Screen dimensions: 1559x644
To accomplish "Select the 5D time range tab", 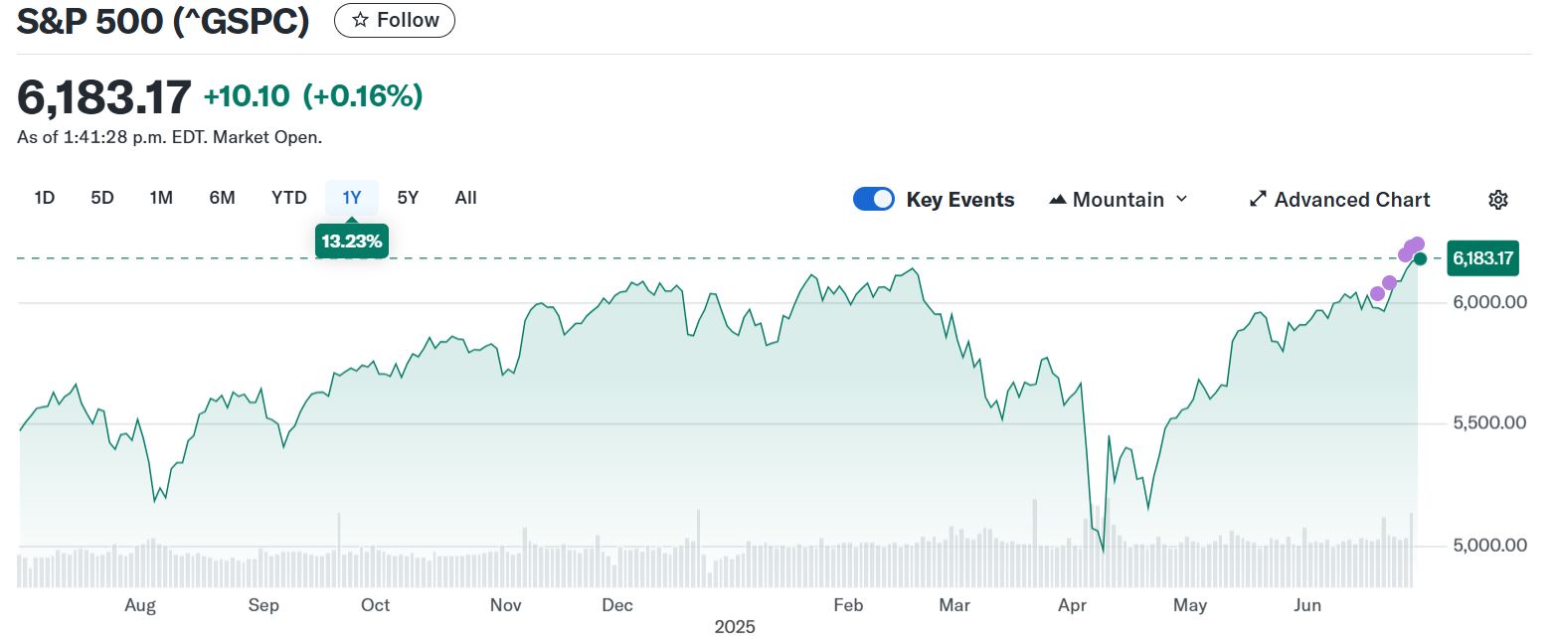I will coord(102,198).
